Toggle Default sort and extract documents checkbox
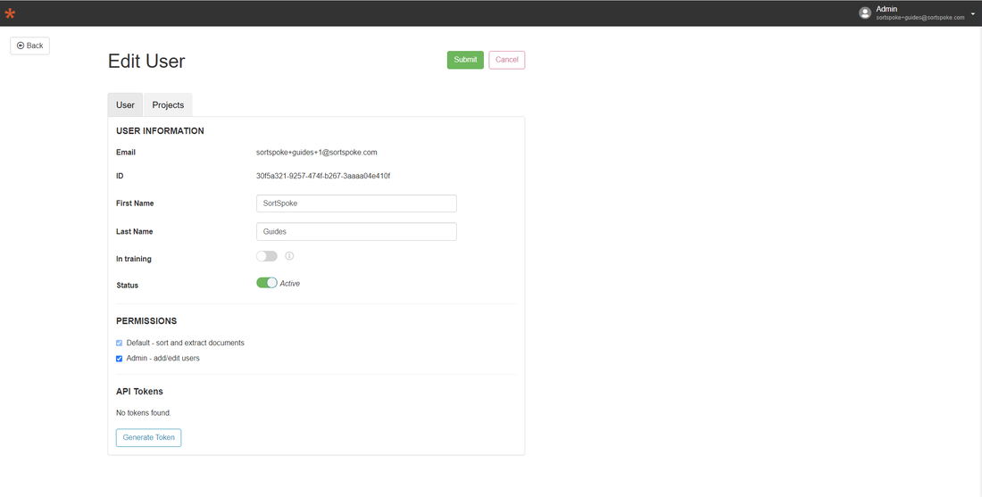The width and height of the screenshot is (982, 497). tap(119, 343)
